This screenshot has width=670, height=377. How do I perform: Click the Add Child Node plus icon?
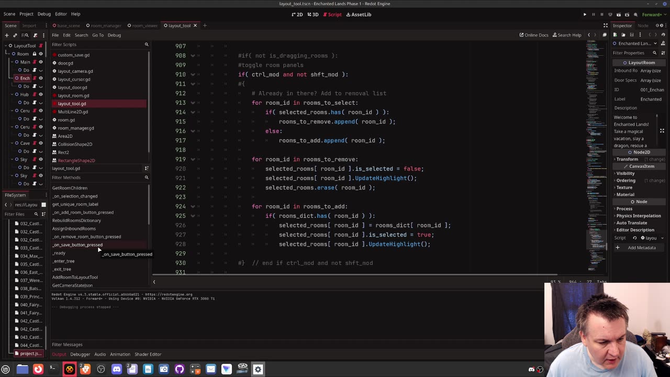point(6,35)
